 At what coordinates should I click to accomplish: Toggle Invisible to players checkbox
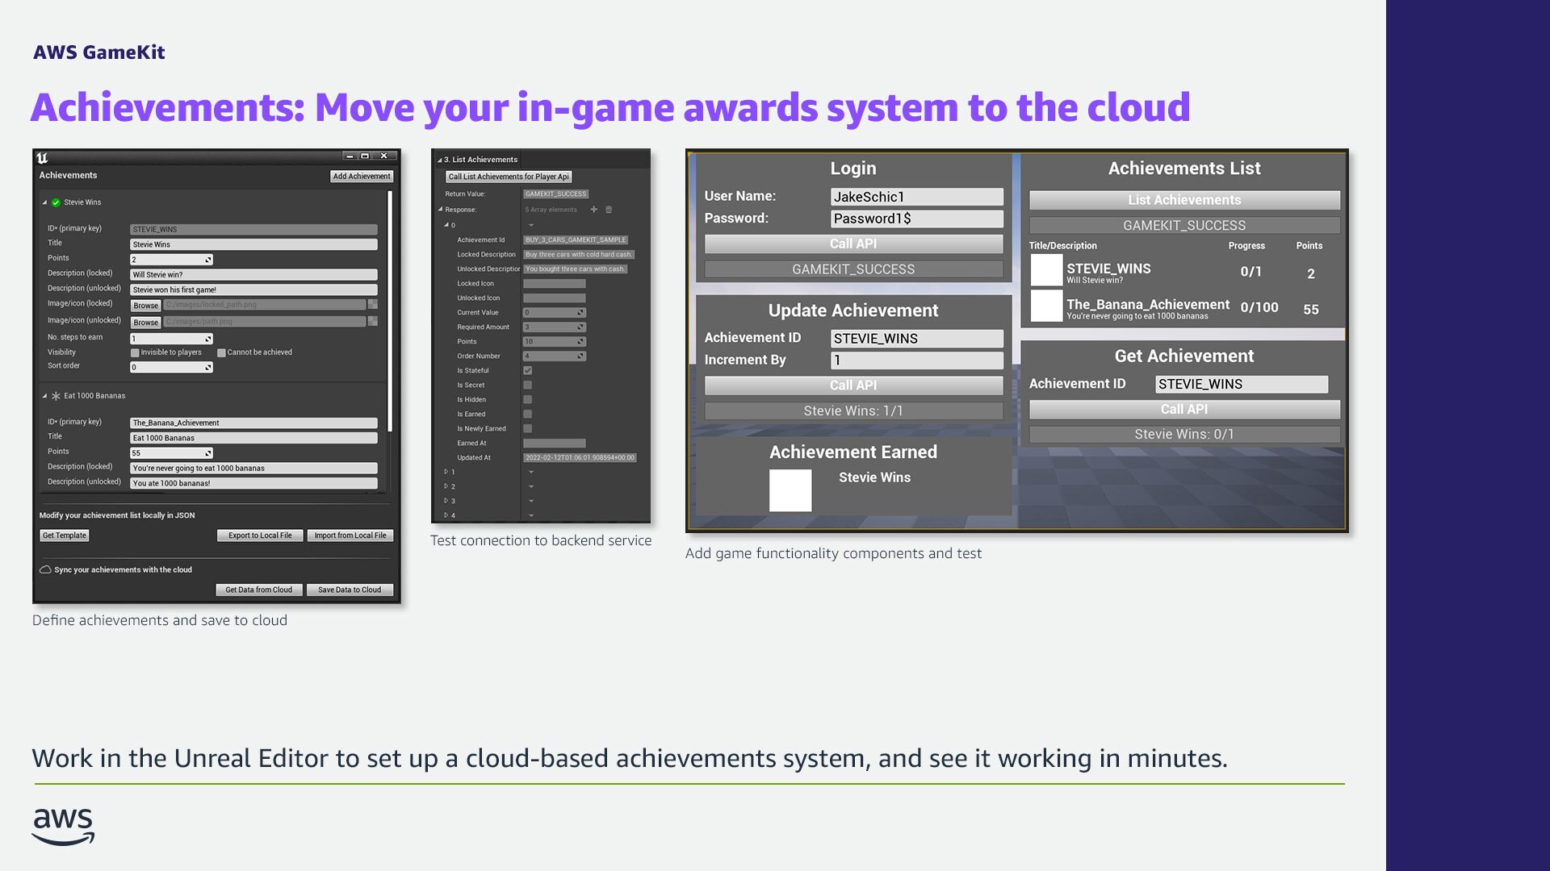click(x=135, y=352)
